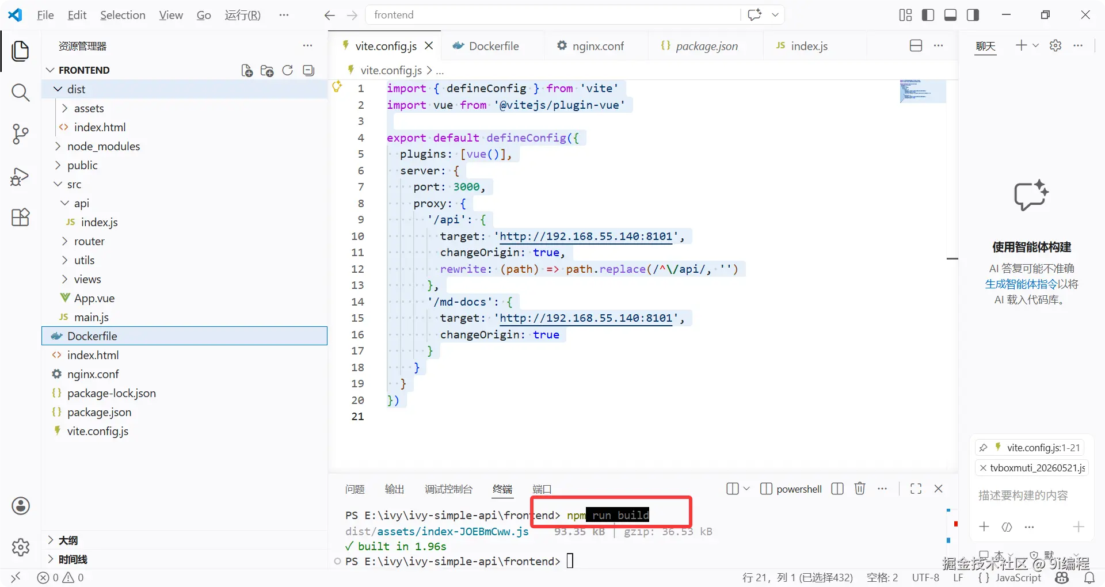Refresh the explorer file tree
Screen dimensions: 1105x587
click(x=288, y=70)
